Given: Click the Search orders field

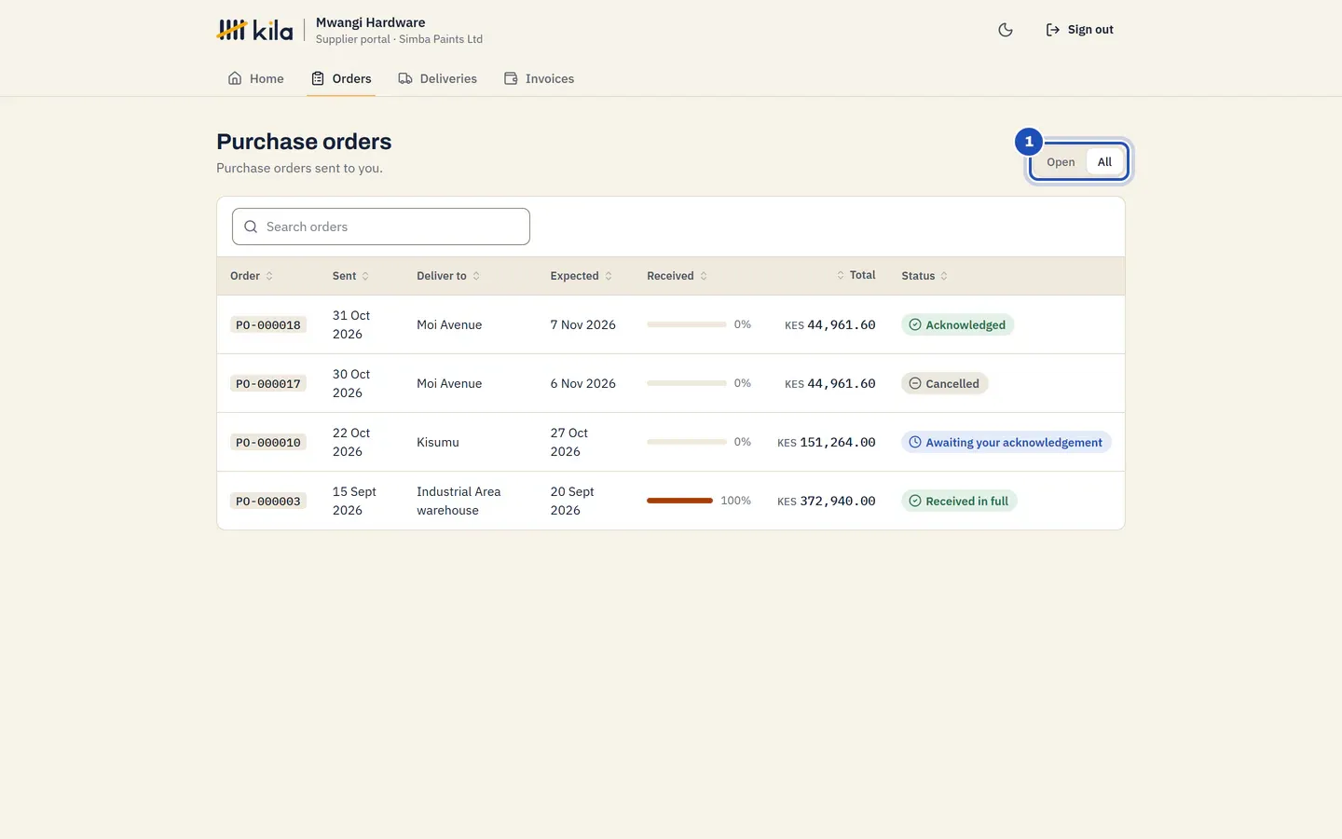Looking at the screenshot, I should [381, 227].
